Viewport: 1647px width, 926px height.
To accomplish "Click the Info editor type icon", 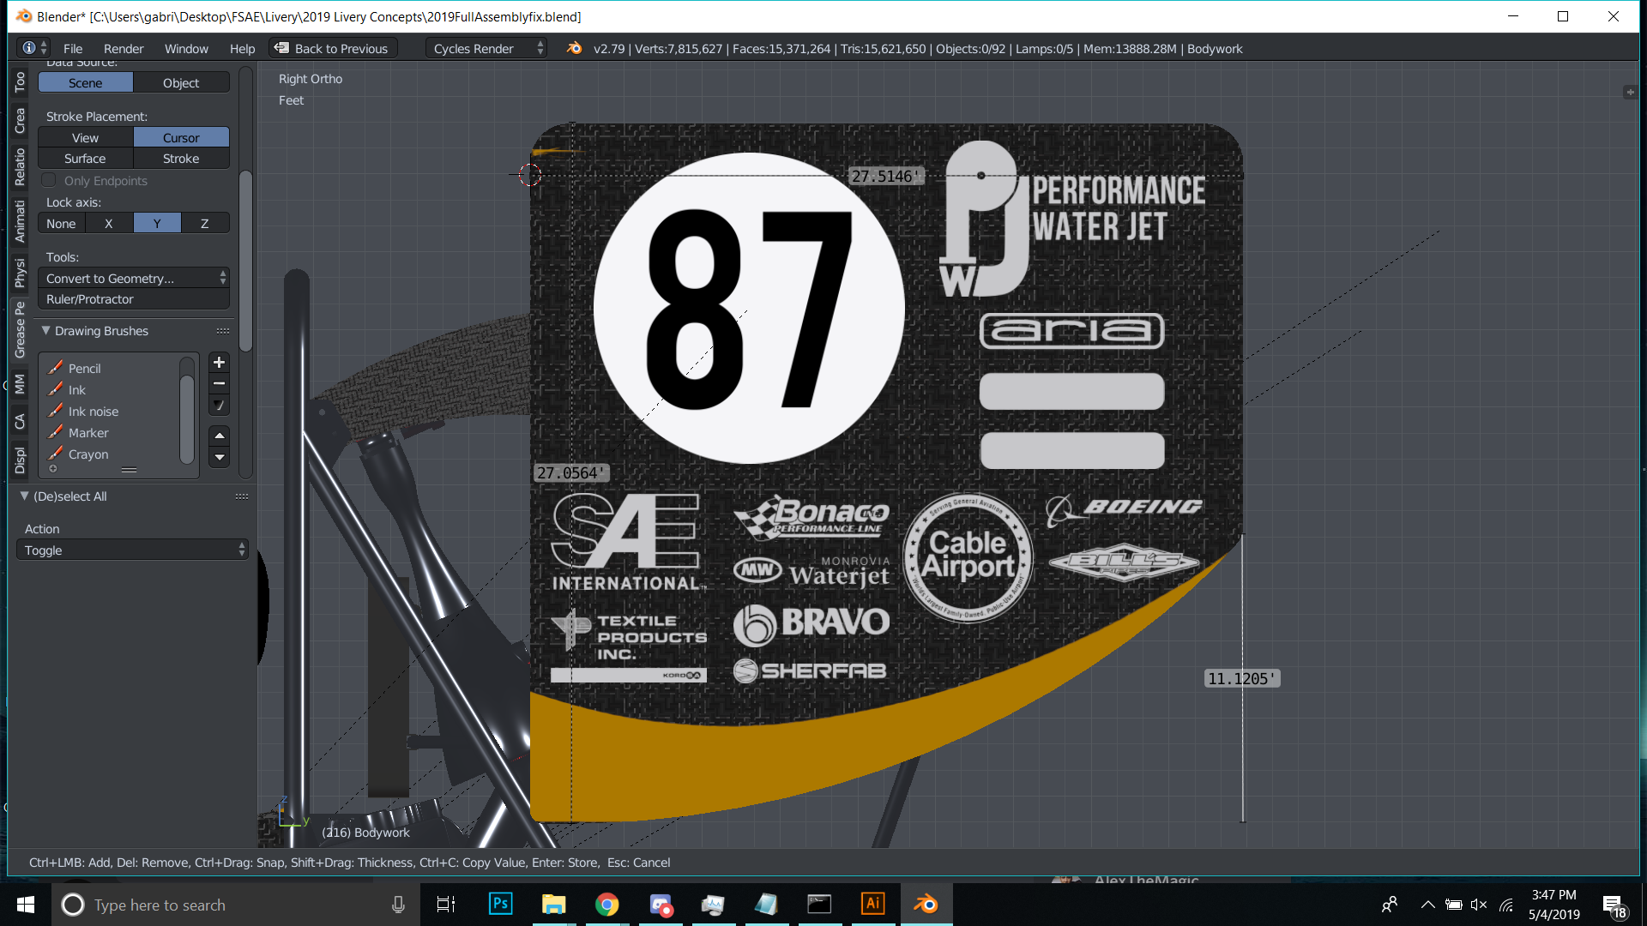I will coord(28,48).
